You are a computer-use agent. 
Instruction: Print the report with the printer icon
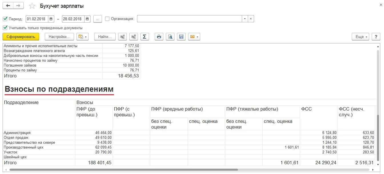159,37
